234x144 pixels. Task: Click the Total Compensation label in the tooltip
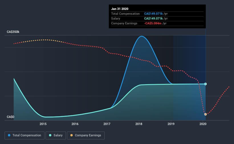pos(125,14)
